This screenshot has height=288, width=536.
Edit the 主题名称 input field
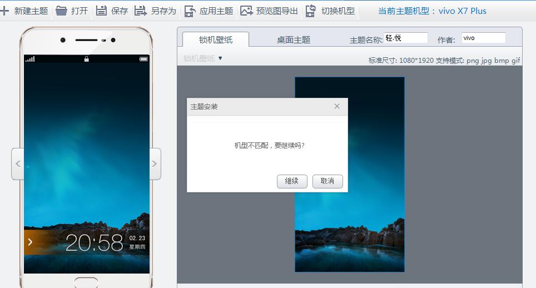click(406, 38)
